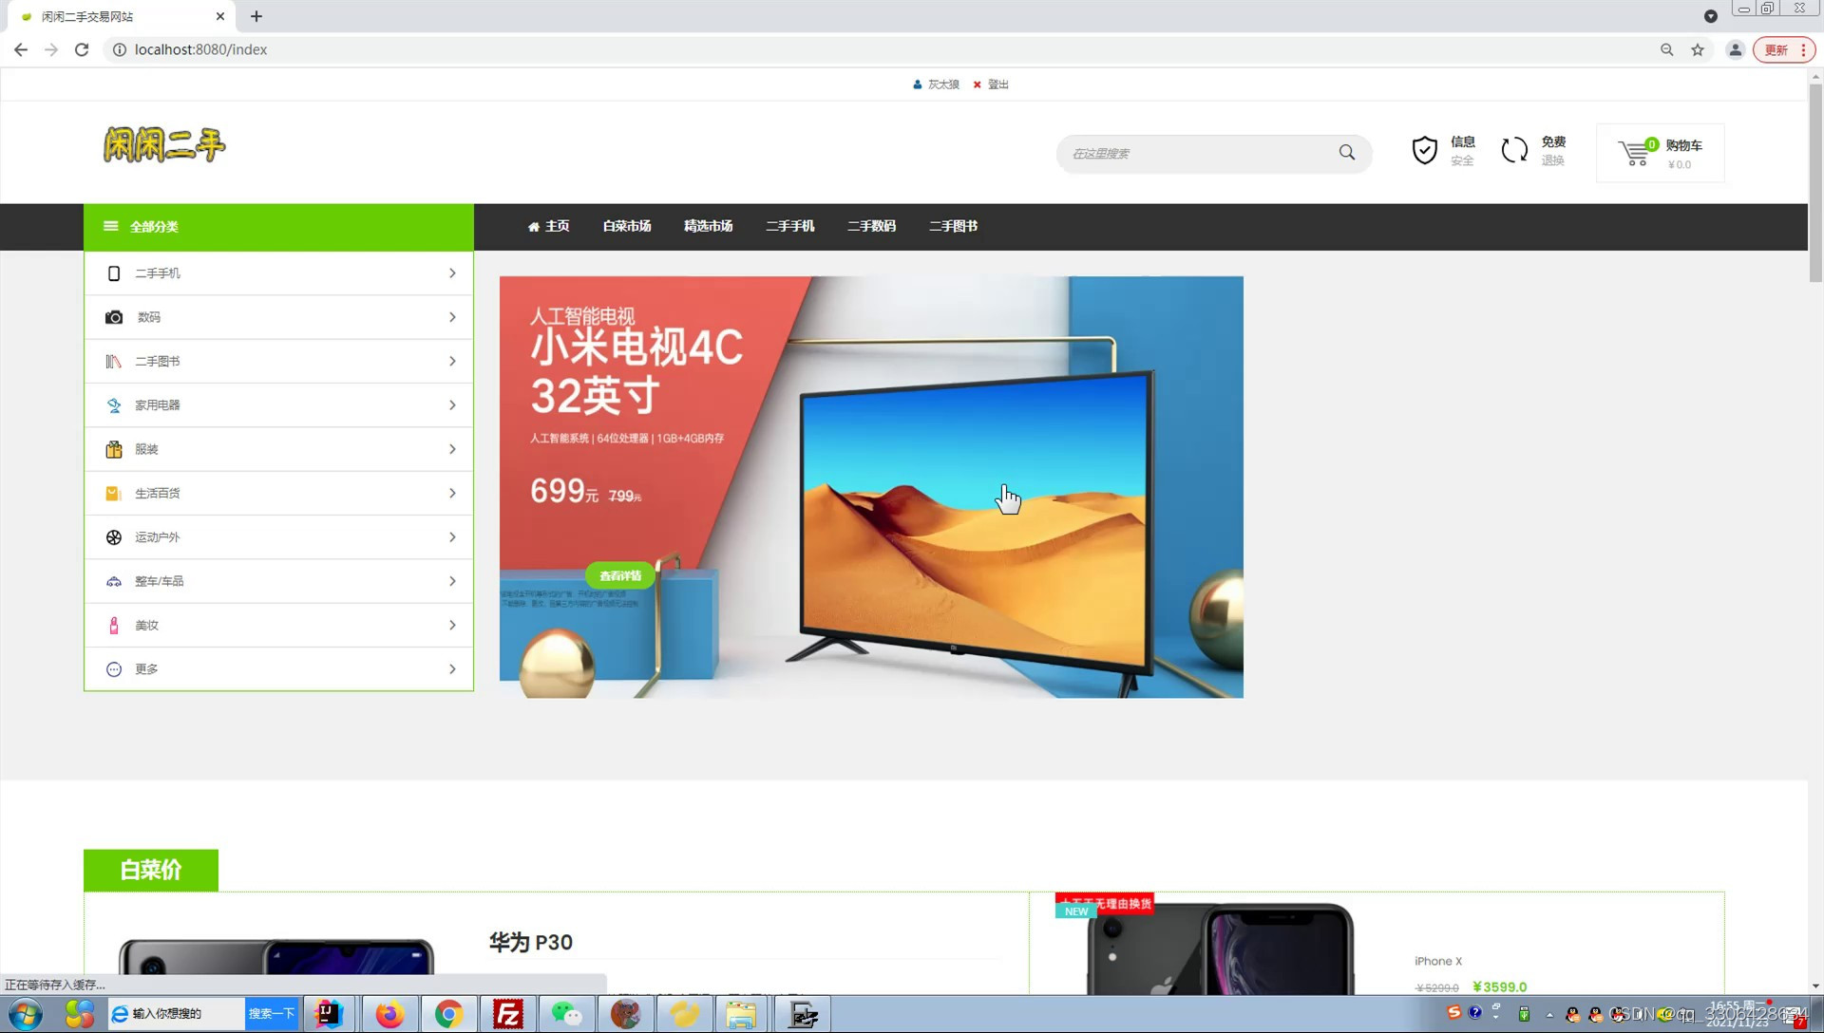Expand the 数码 category chevron

click(x=452, y=317)
